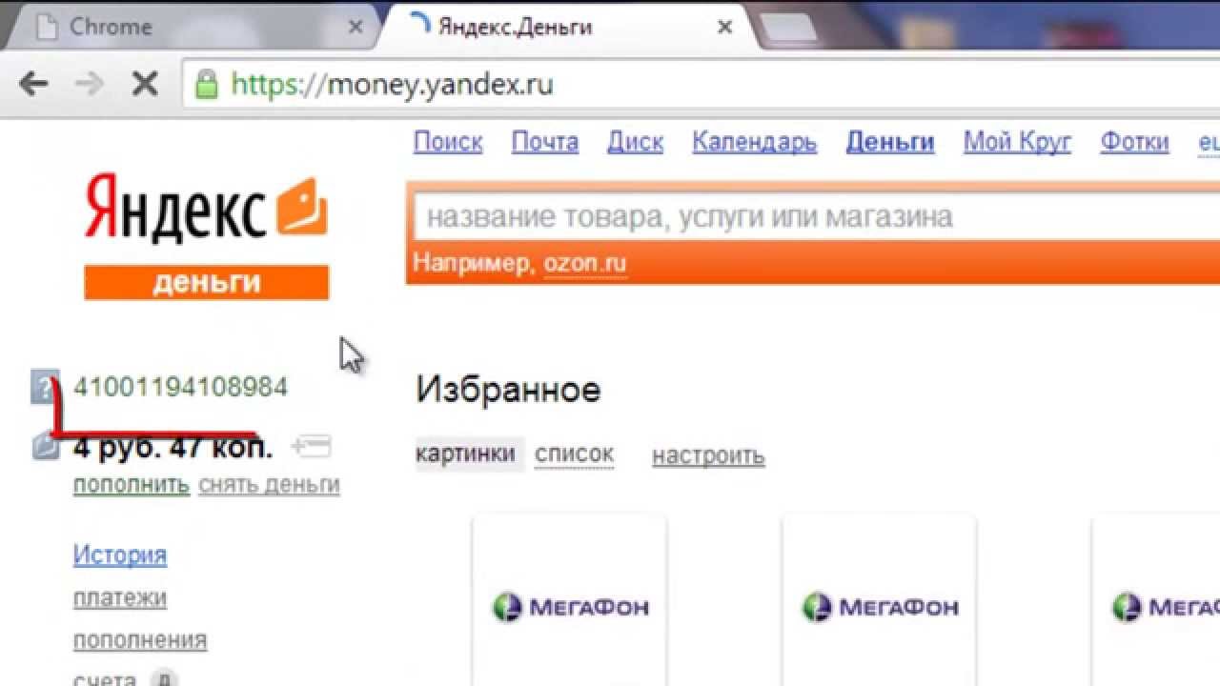This screenshot has height=686, width=1220.
Task: Open Диск in top navigation
Action: click(x=635, y=142)
